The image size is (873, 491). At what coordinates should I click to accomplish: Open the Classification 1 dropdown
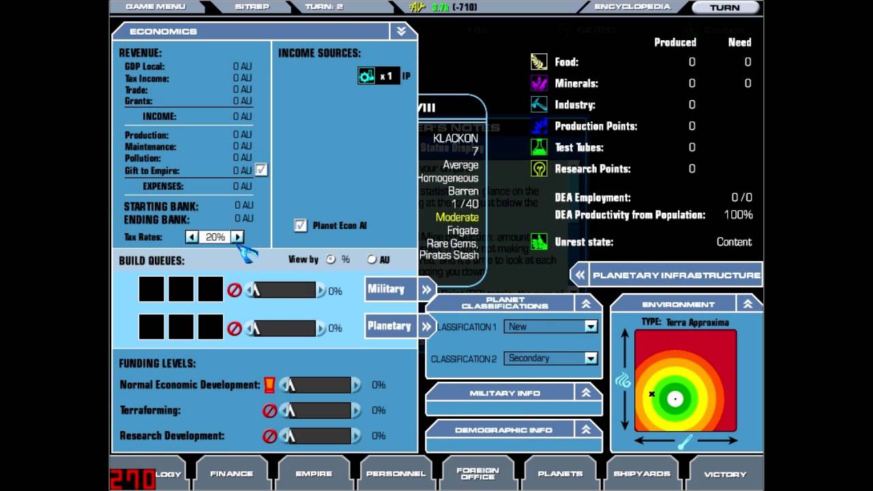(x=591, y=327)
